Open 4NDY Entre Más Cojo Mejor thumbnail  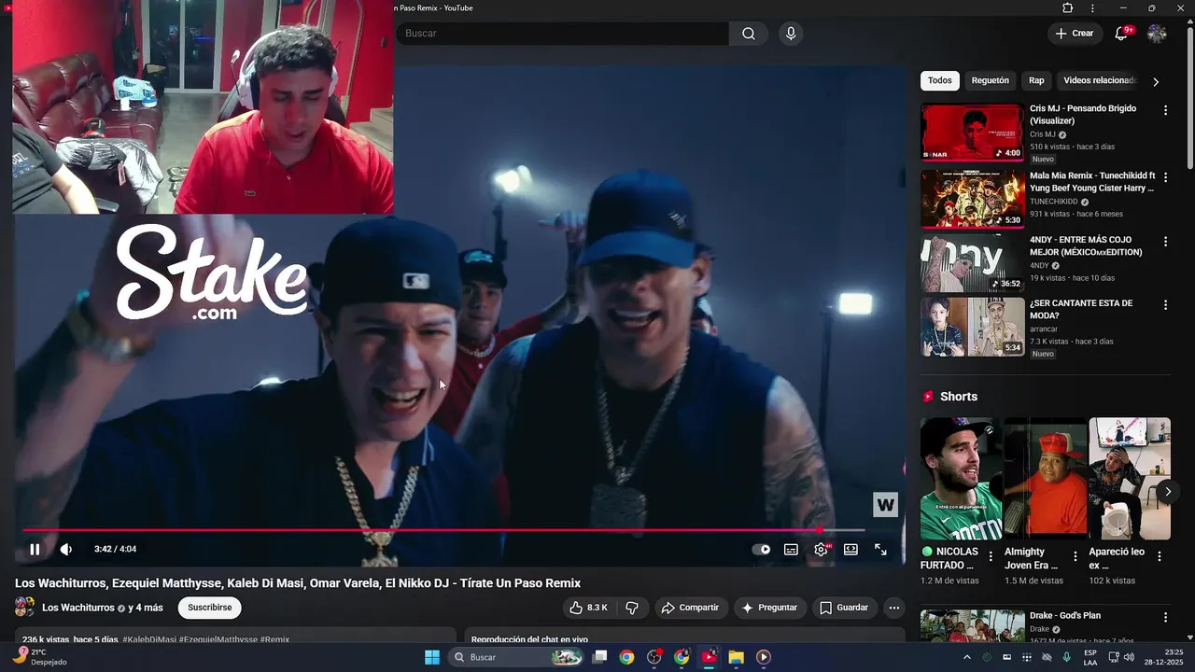click(972, 263)
